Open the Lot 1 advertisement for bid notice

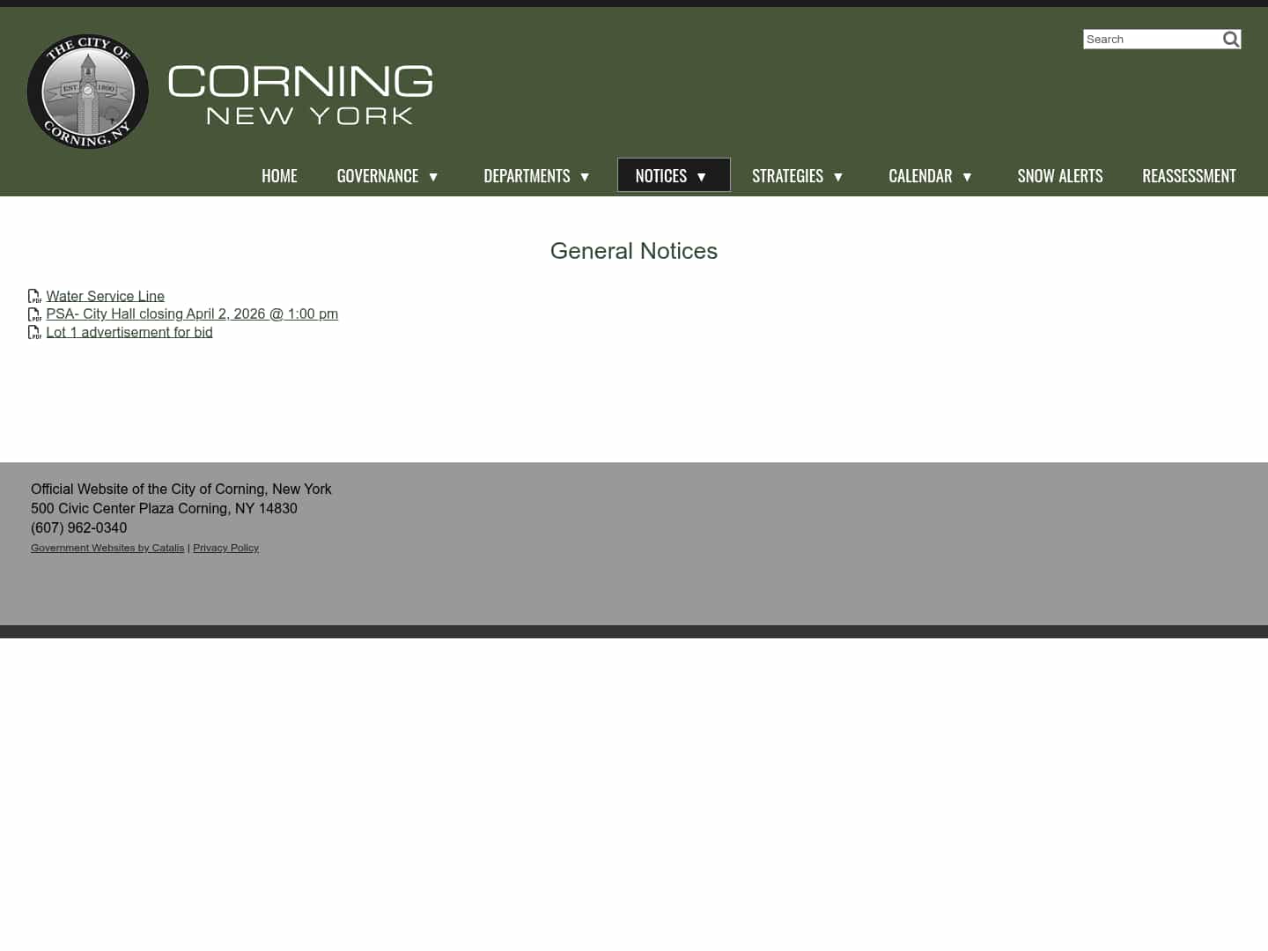coord(129,332)
